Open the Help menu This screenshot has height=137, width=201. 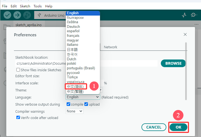(49, 6)
